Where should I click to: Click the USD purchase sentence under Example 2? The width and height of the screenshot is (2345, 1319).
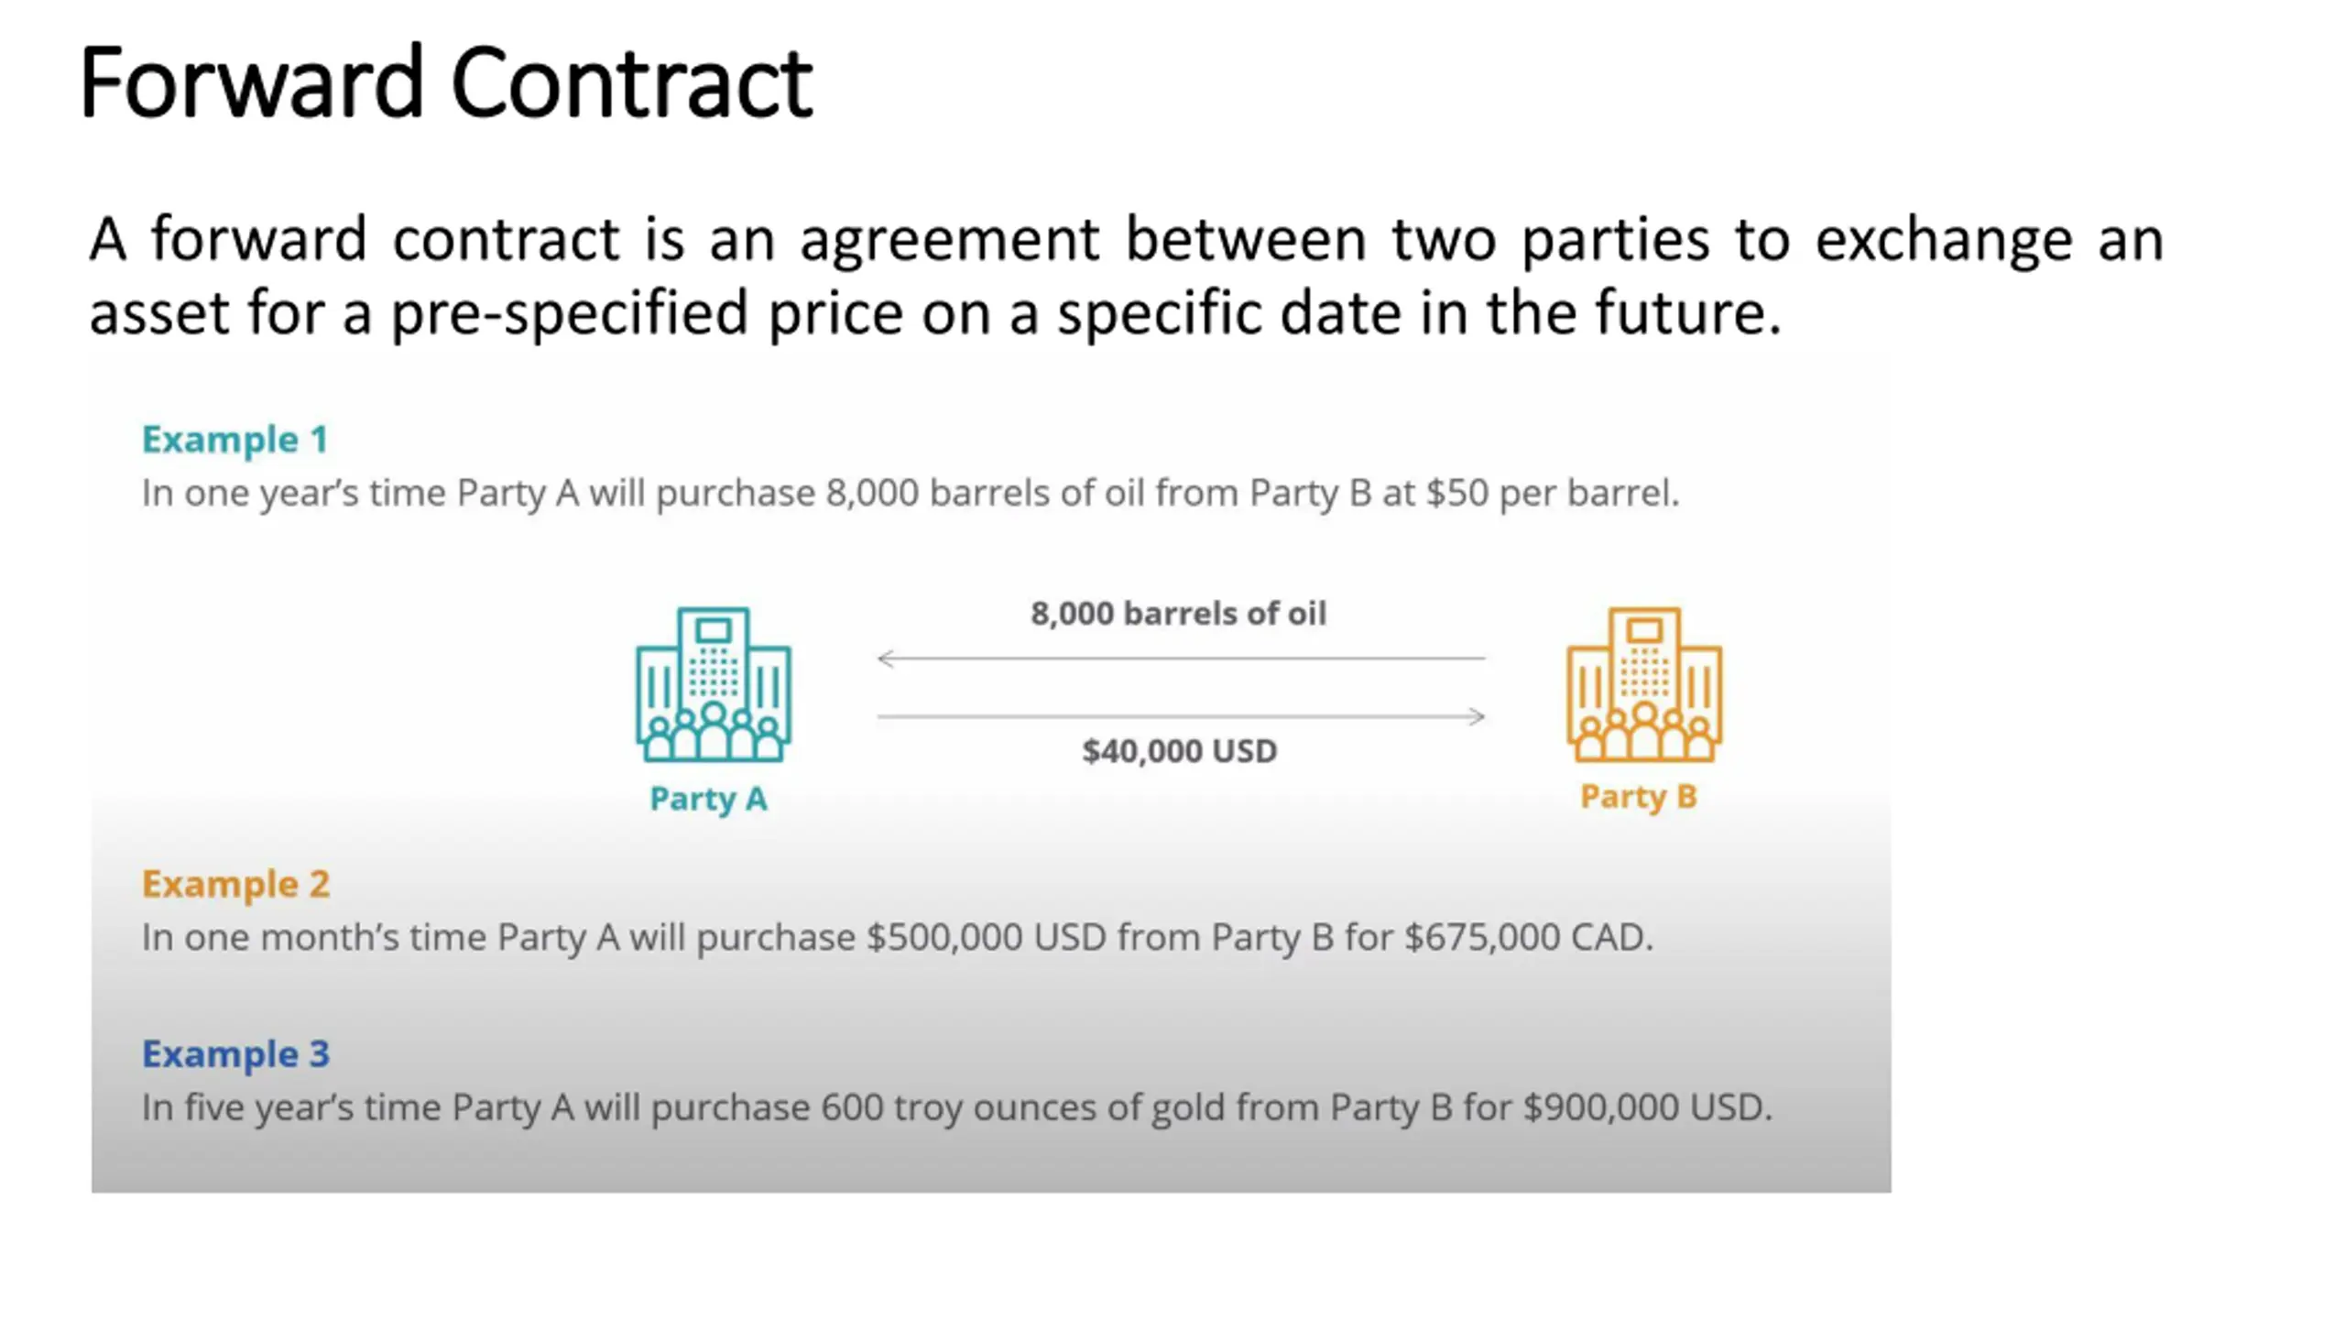point(898,938)
